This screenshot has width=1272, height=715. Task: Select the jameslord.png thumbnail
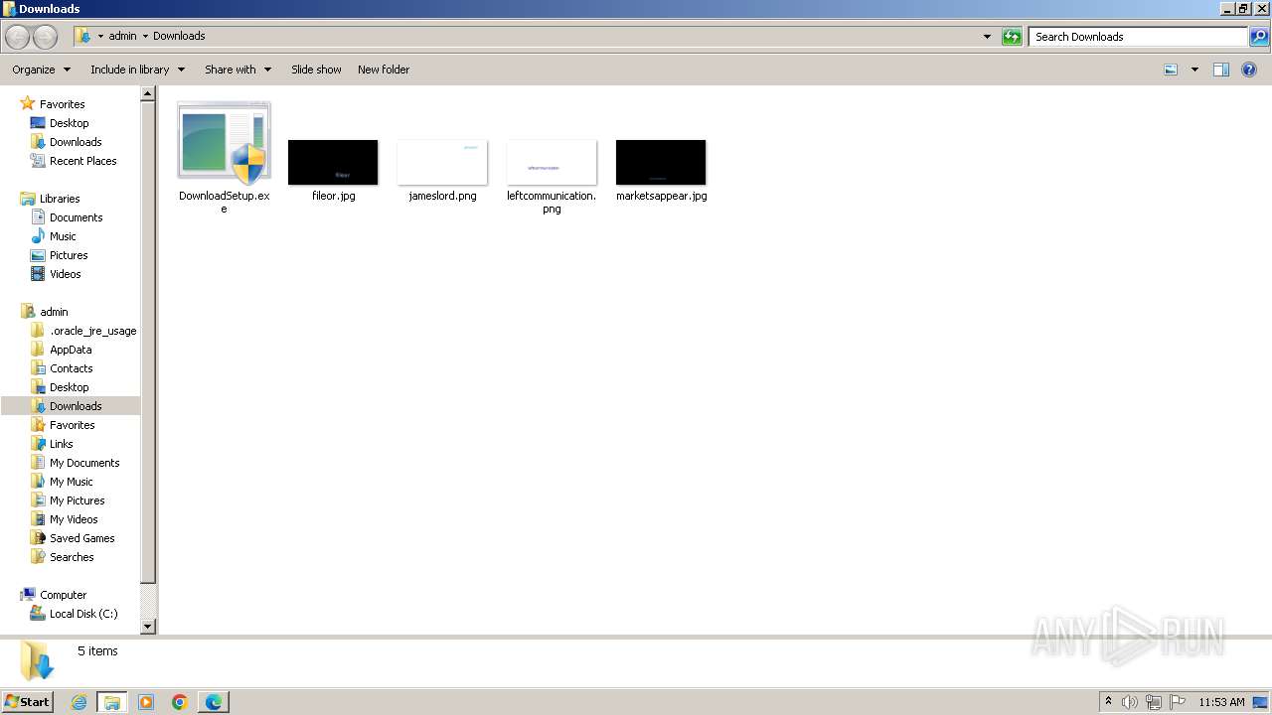[442, 162]
